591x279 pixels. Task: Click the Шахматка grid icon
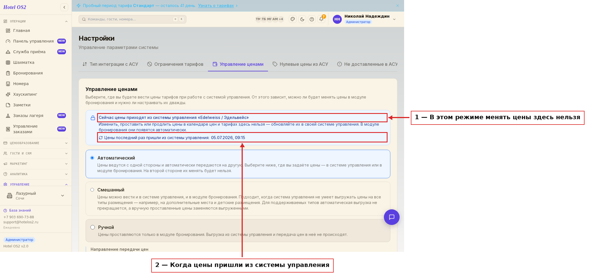8,62
